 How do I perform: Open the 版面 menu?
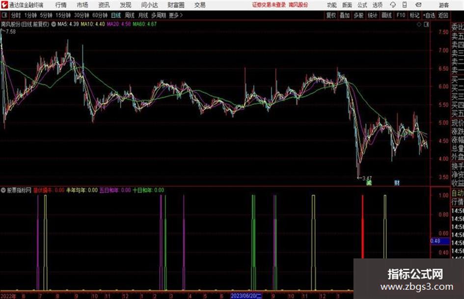(347, 5)
